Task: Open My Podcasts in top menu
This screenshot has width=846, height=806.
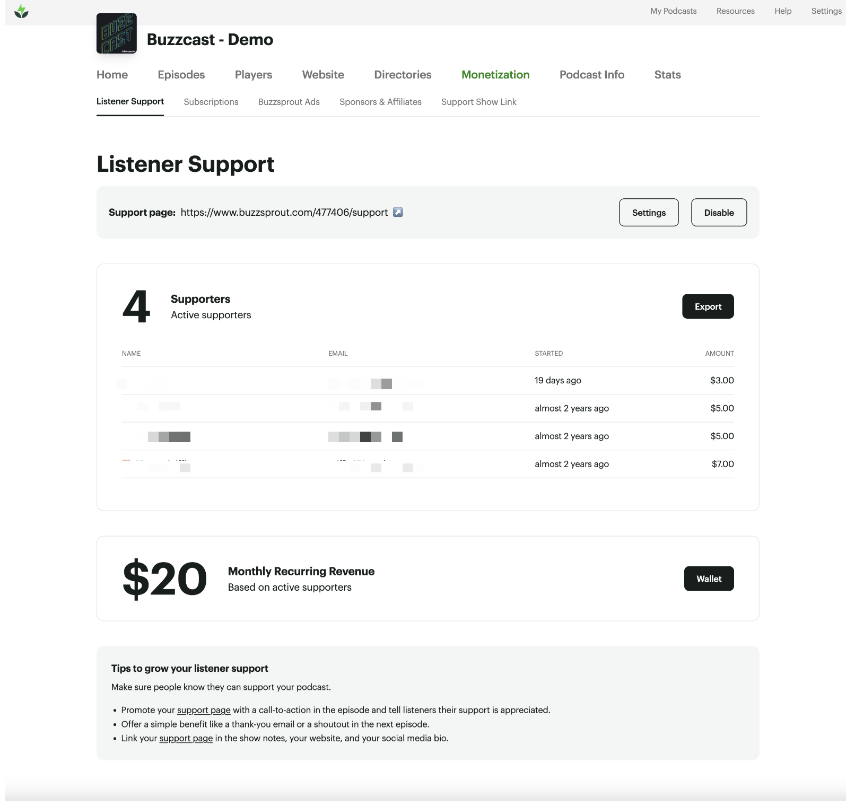Action: [x=673, y=11]
